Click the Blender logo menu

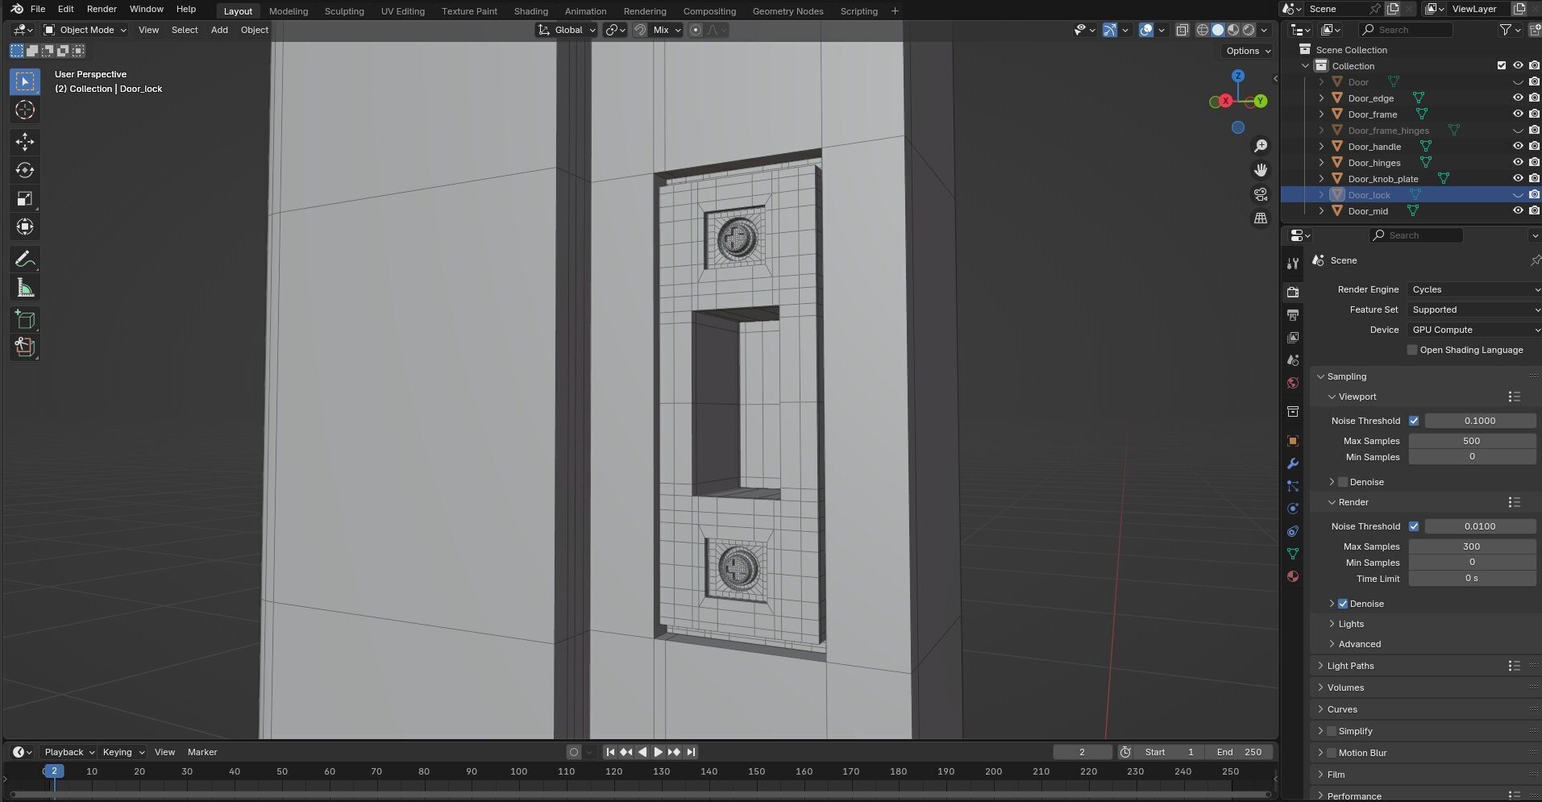click(17, 9)
